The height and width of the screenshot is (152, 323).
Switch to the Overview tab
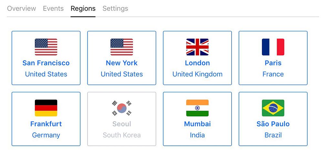(21, 9)
